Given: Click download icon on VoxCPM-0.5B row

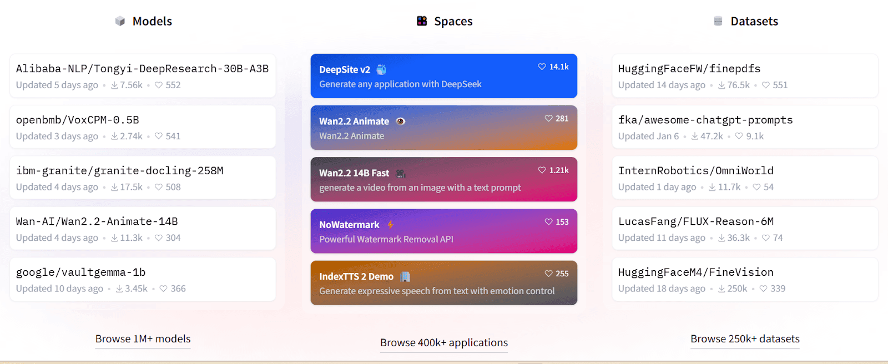Looking at the screenshot, I should click(x=114, y=136).
